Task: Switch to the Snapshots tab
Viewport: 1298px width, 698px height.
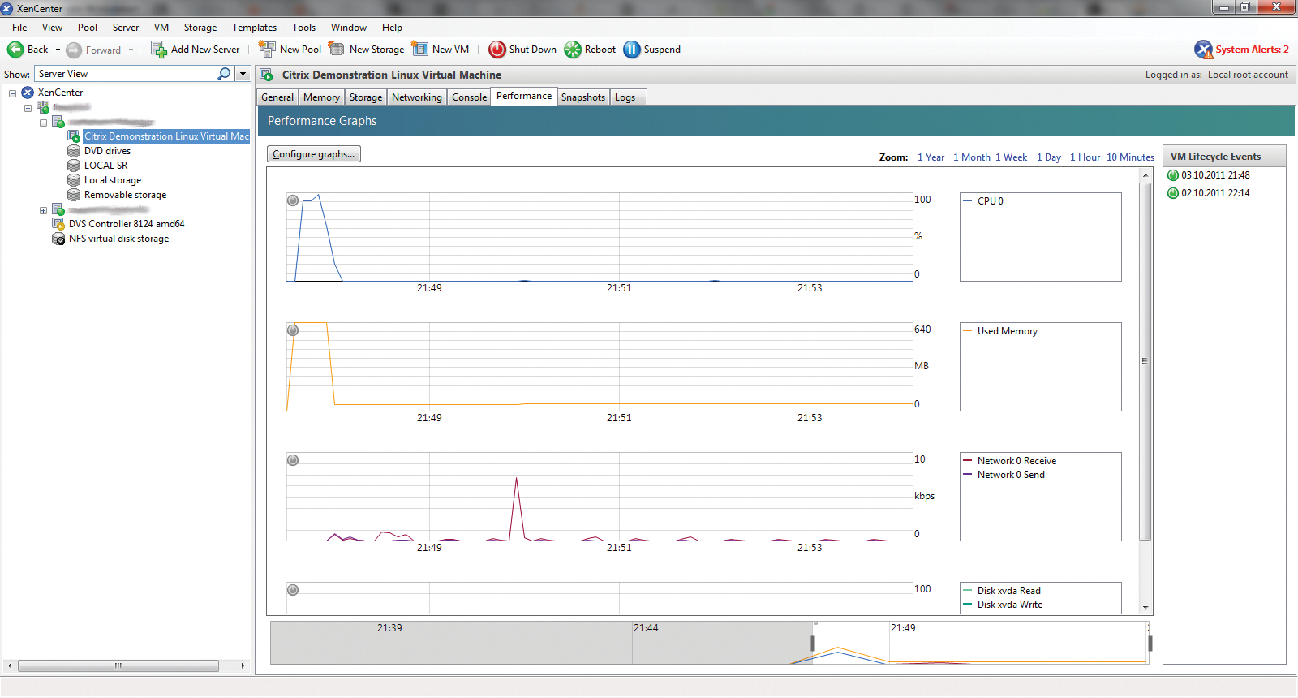Action: pos(583,97)
